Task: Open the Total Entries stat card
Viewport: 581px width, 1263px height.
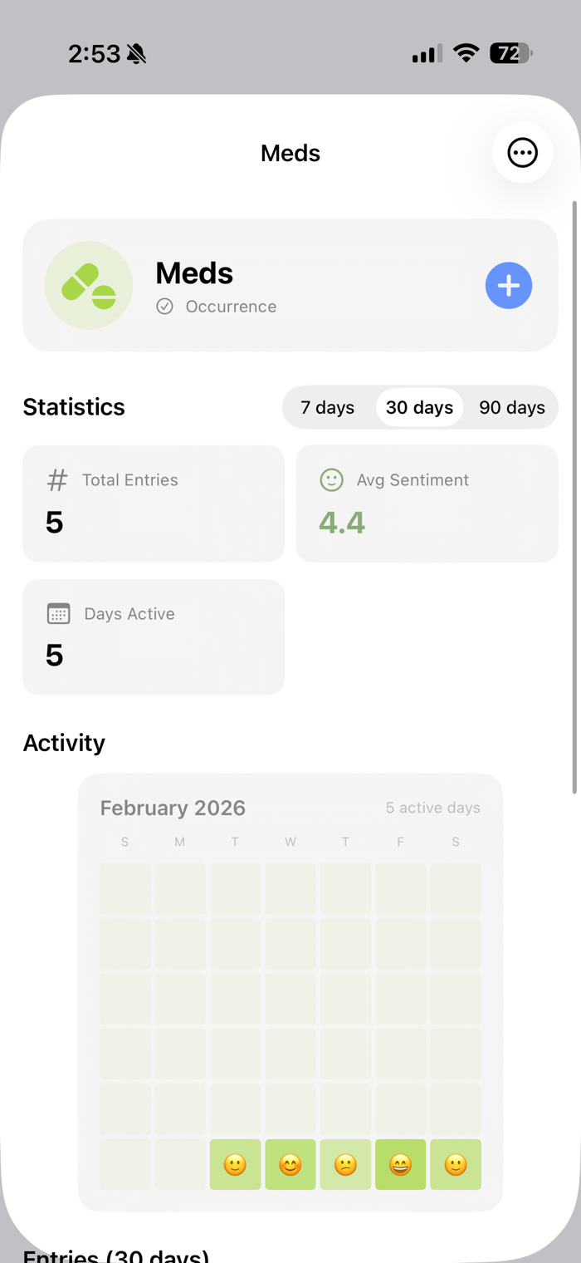Action: 154,504
